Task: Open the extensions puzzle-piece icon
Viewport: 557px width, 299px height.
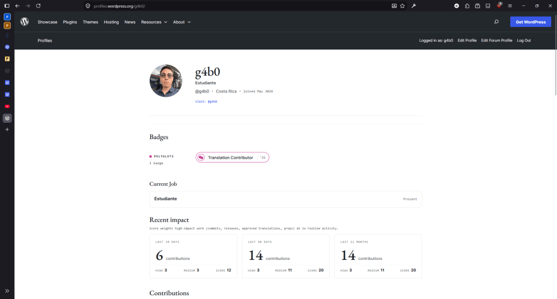Action: (x=467, y=6)
